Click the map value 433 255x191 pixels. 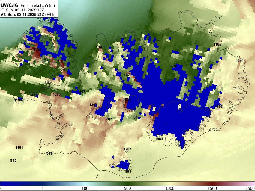(x=174, y=66)
